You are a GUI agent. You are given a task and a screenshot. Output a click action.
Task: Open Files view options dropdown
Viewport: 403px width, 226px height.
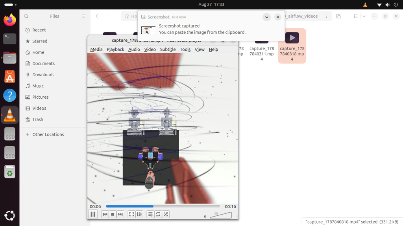[364, 16]
